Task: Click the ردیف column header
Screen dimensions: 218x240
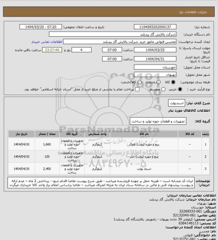Action: click(206, 134)
